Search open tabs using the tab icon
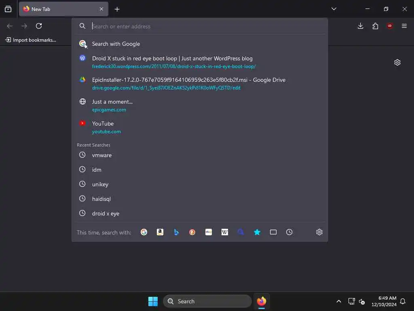 point(273,232)
